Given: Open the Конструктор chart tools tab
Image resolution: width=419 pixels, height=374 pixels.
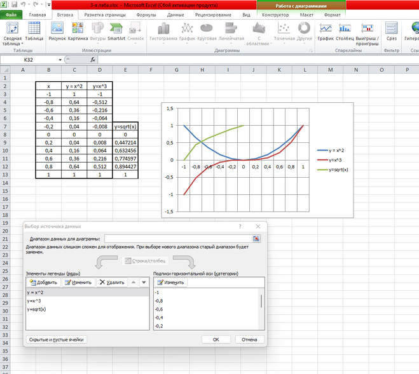Looking at the screenshot, I should point(275,15).
